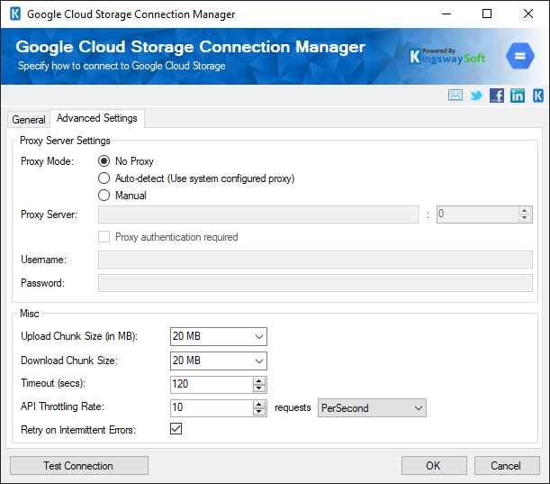Increase proxy port number with up arrow

click(525, 211)
